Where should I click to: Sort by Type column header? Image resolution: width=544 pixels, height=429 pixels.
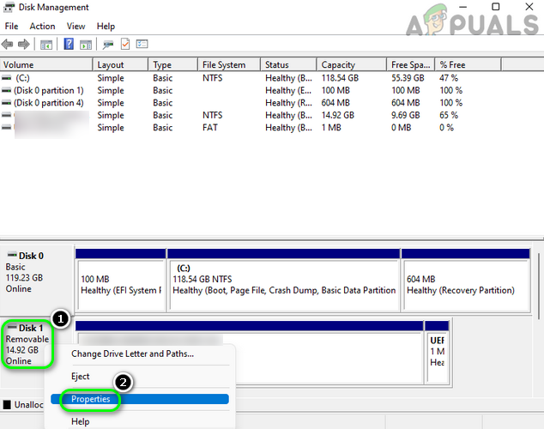[173, 65]
